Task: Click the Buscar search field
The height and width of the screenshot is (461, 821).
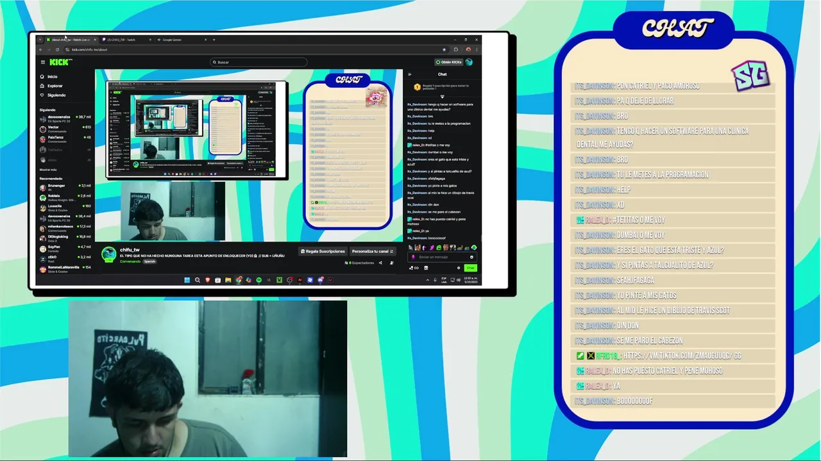Action: [258, 62]
